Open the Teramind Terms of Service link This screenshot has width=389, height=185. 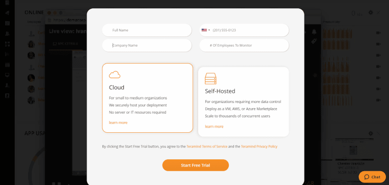point(207,147)
